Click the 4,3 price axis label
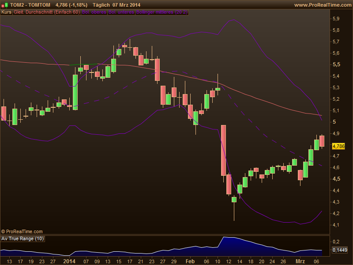 tap(336, 202)
